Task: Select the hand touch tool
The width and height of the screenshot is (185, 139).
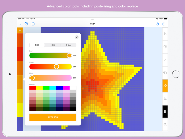Action: (165, 34)
